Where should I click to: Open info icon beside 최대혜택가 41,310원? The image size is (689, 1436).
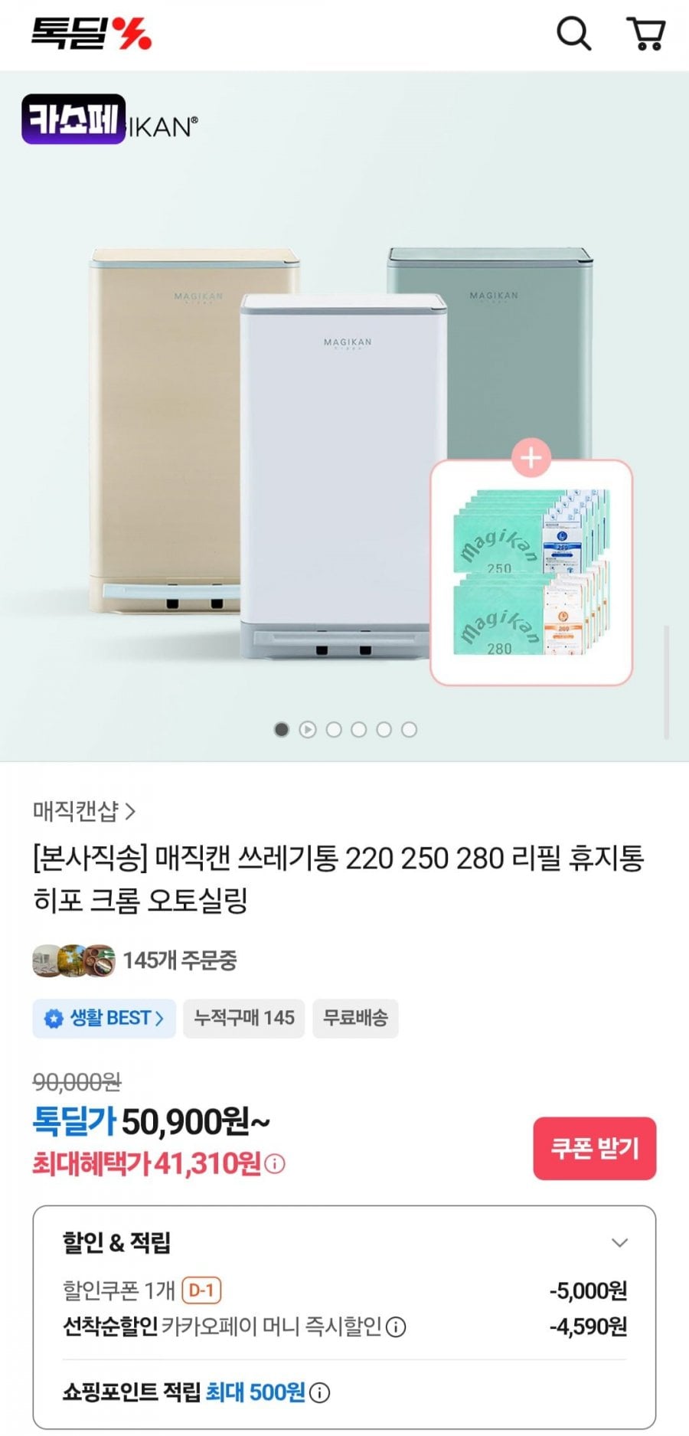275,1164
